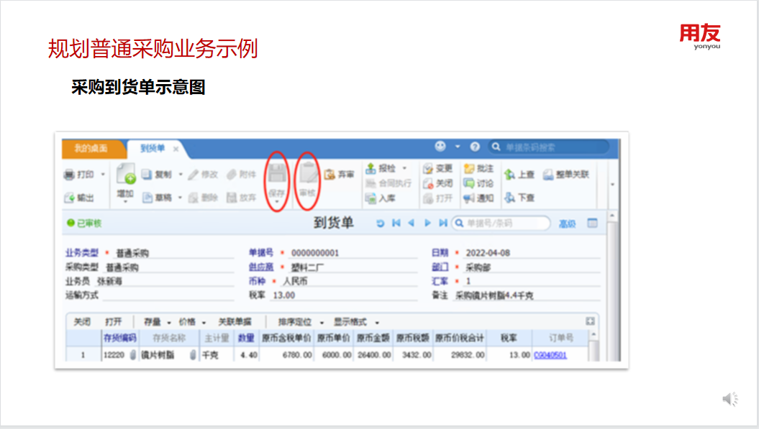
Task: Click the 打印 (Print) icon
Action: [69, 175]
